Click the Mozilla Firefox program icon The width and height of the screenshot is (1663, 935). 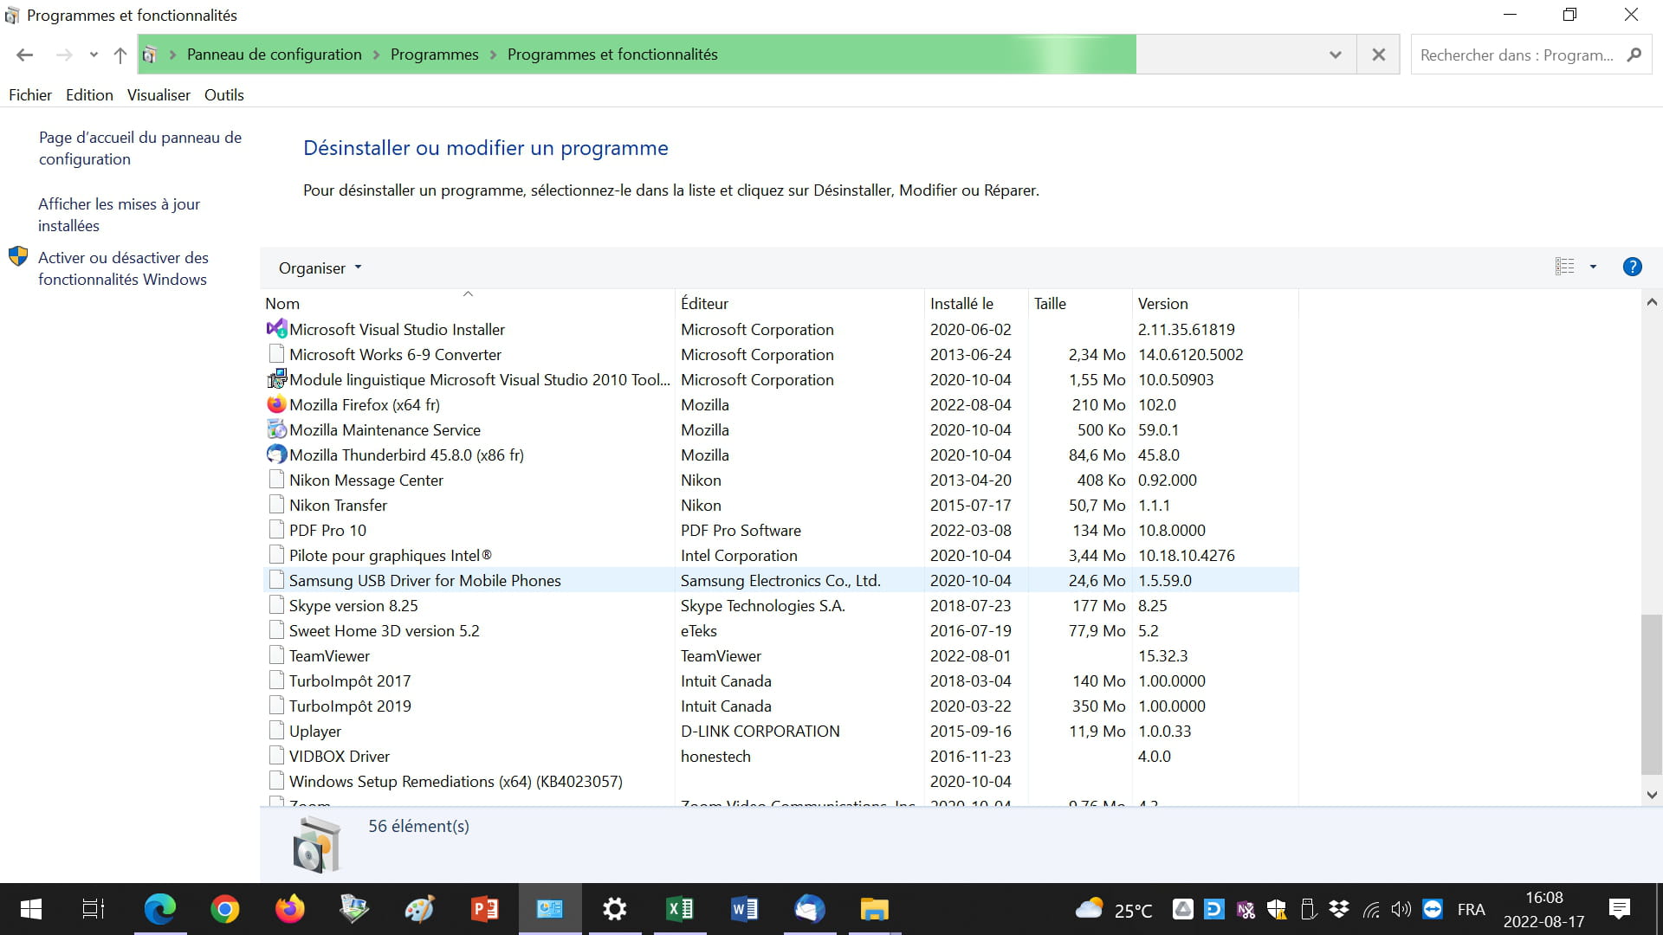[276, 404]
